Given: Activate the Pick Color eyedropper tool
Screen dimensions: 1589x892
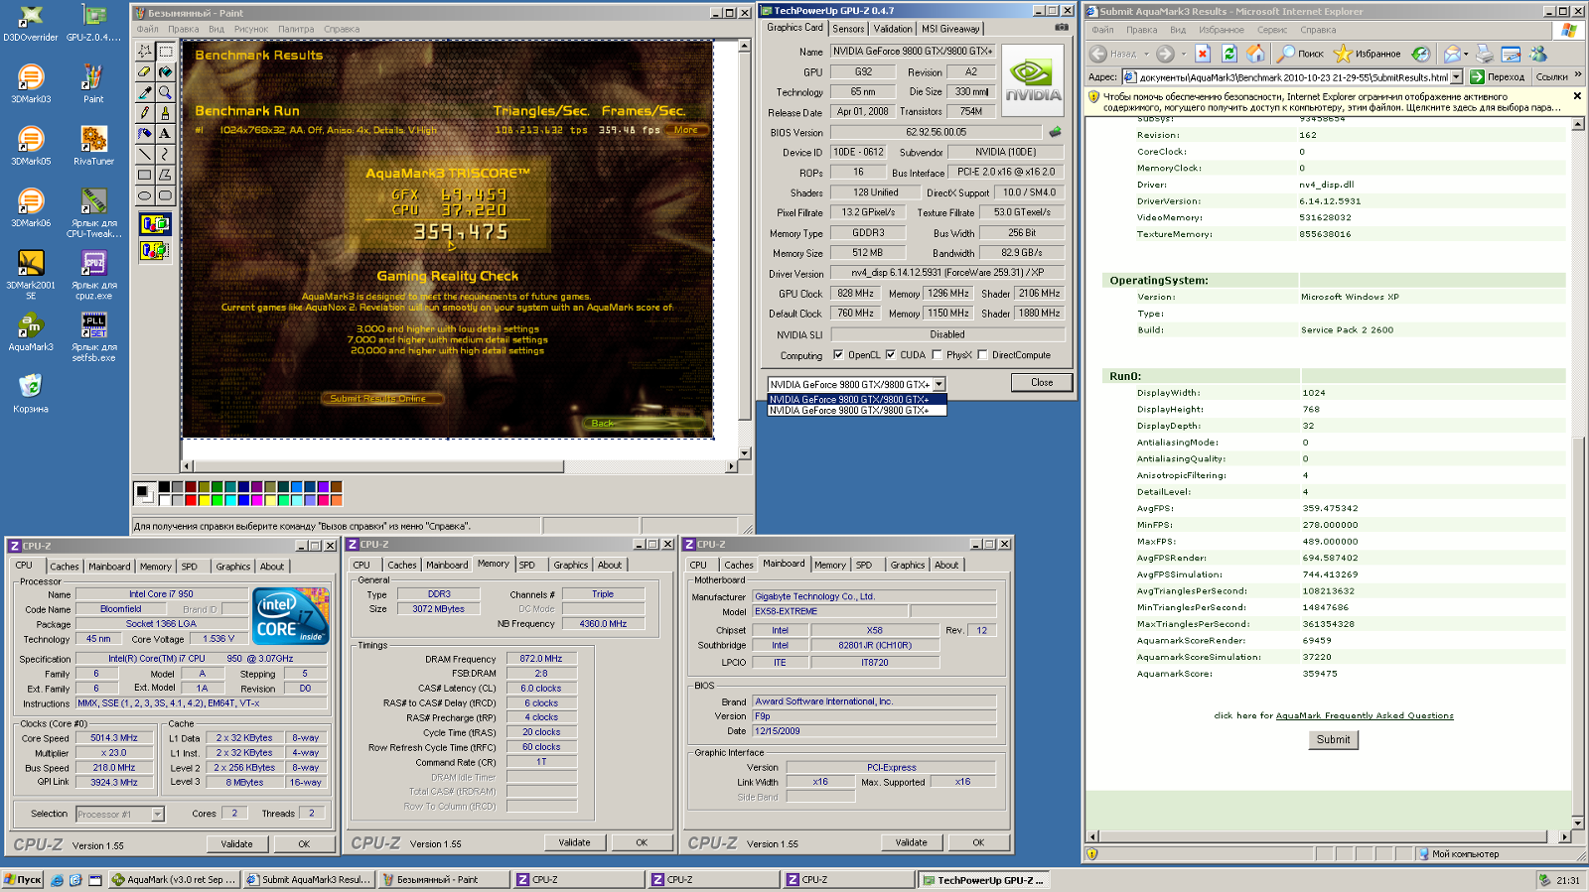Looking at the screenshot, I should click(145, 92).
